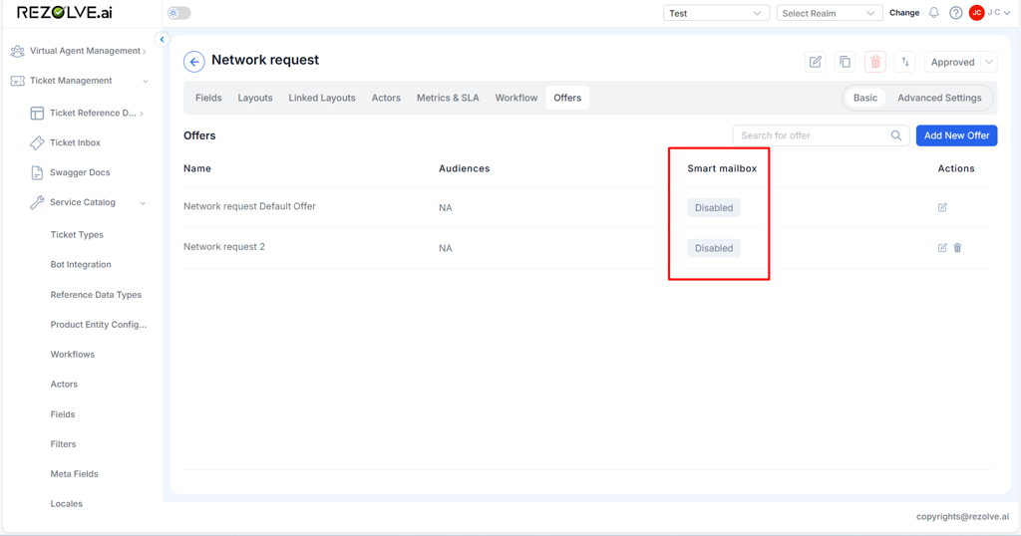
Task: Switch to the Actors tab
Action: [x=386, y=98]
